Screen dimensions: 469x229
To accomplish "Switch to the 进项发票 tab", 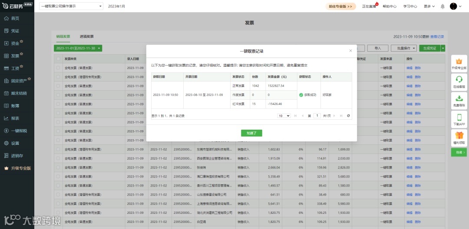I will pyautogui.click(x=87, y=36).
